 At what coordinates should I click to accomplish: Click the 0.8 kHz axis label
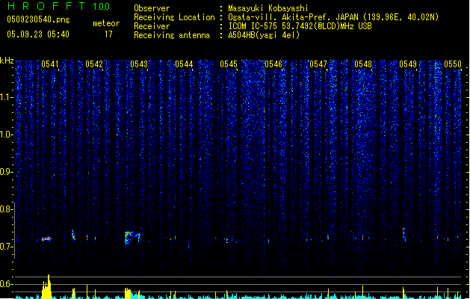[x=6, y=209]
